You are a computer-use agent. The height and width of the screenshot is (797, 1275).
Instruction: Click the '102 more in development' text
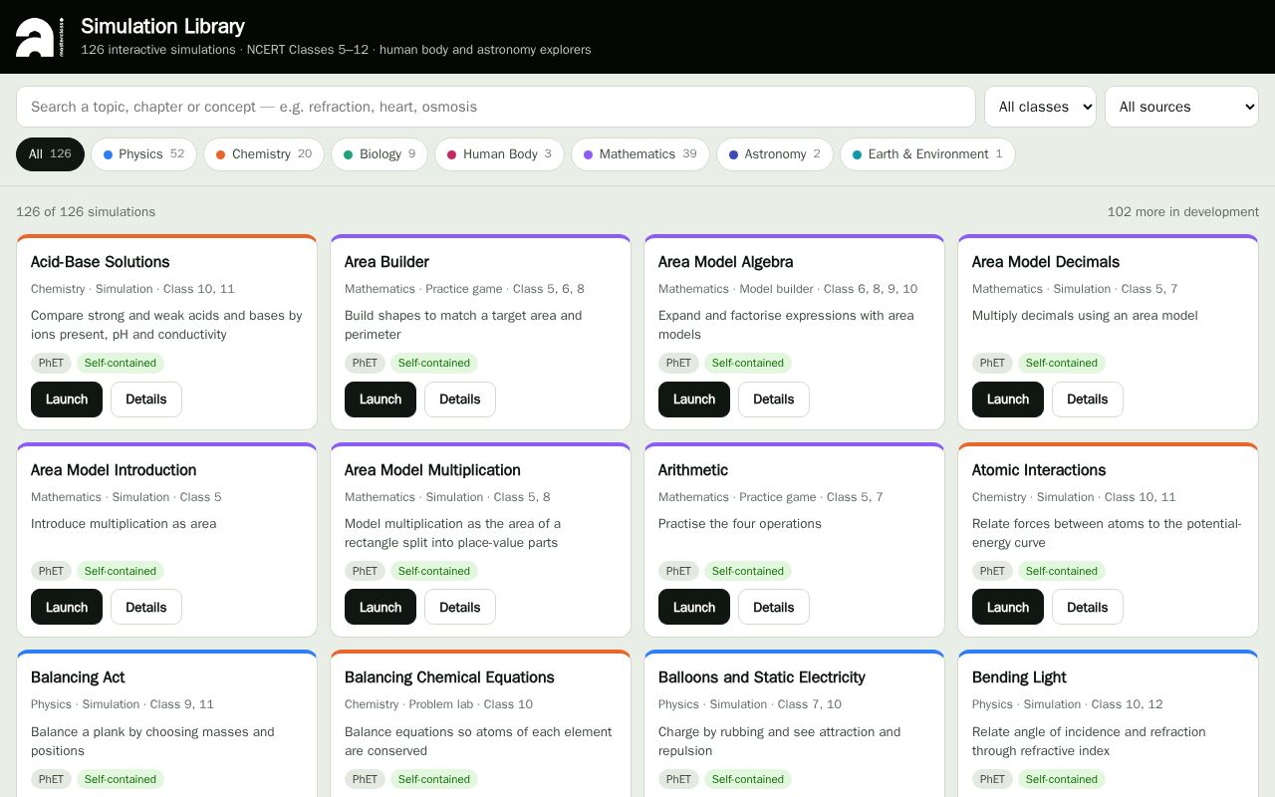(x=1183, y=212)
